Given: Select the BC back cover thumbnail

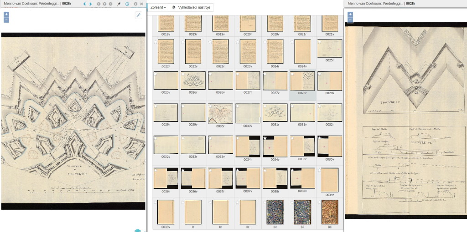Looking at the screenshot, I should [330, 212].
